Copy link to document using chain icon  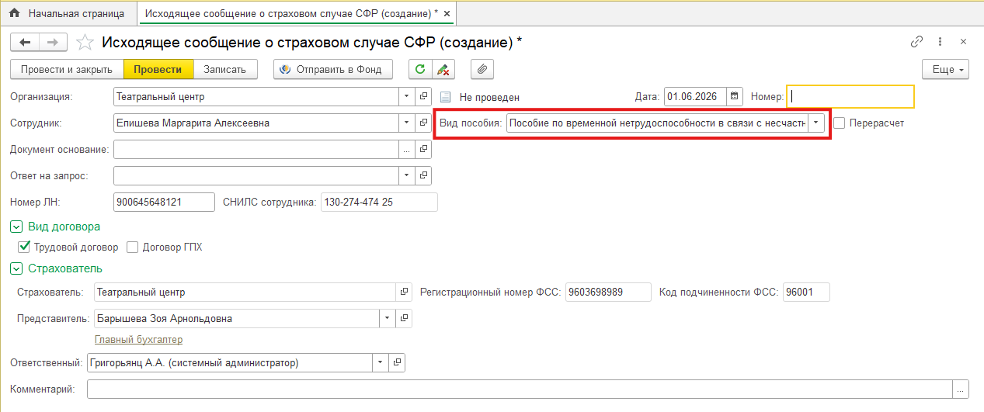tap(917, 42)
